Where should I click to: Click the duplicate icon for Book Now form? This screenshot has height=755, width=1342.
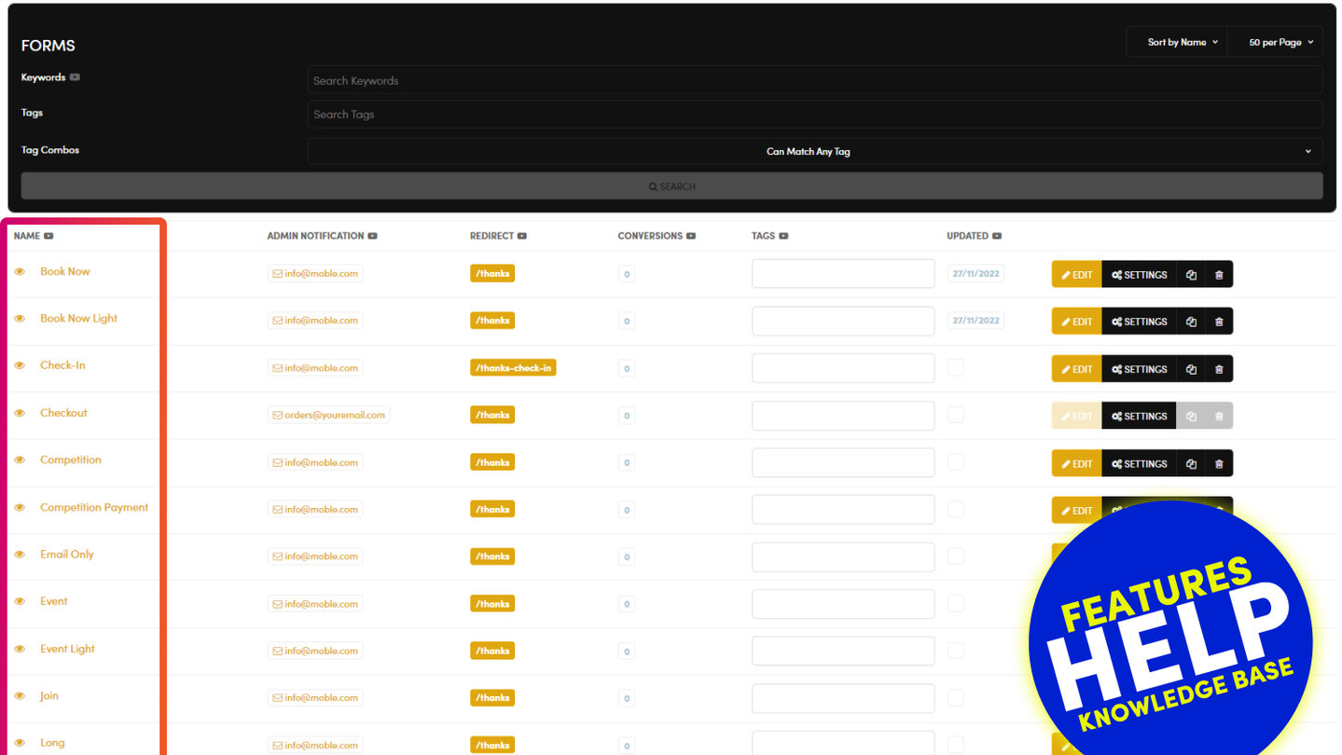(x=1191, y=275)
